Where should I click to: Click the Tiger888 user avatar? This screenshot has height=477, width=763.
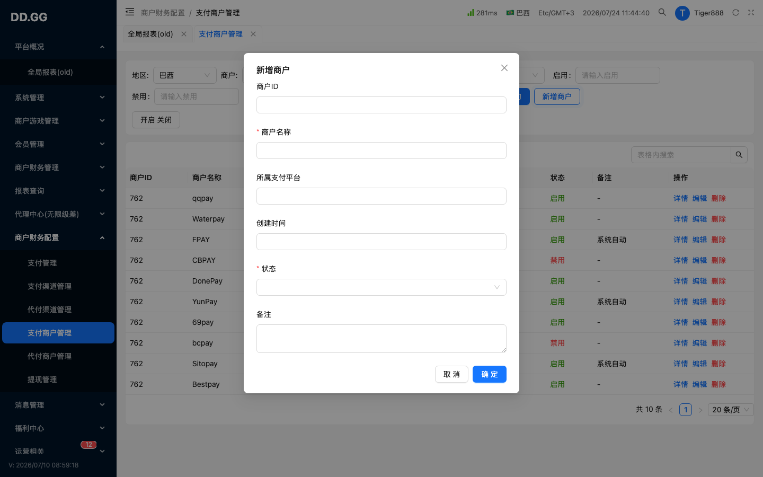(x=682, y=13)
